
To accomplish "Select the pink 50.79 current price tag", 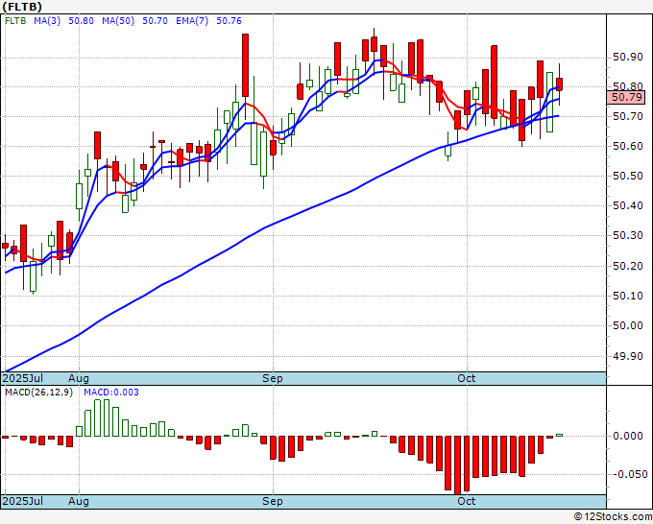I will 626,97.
